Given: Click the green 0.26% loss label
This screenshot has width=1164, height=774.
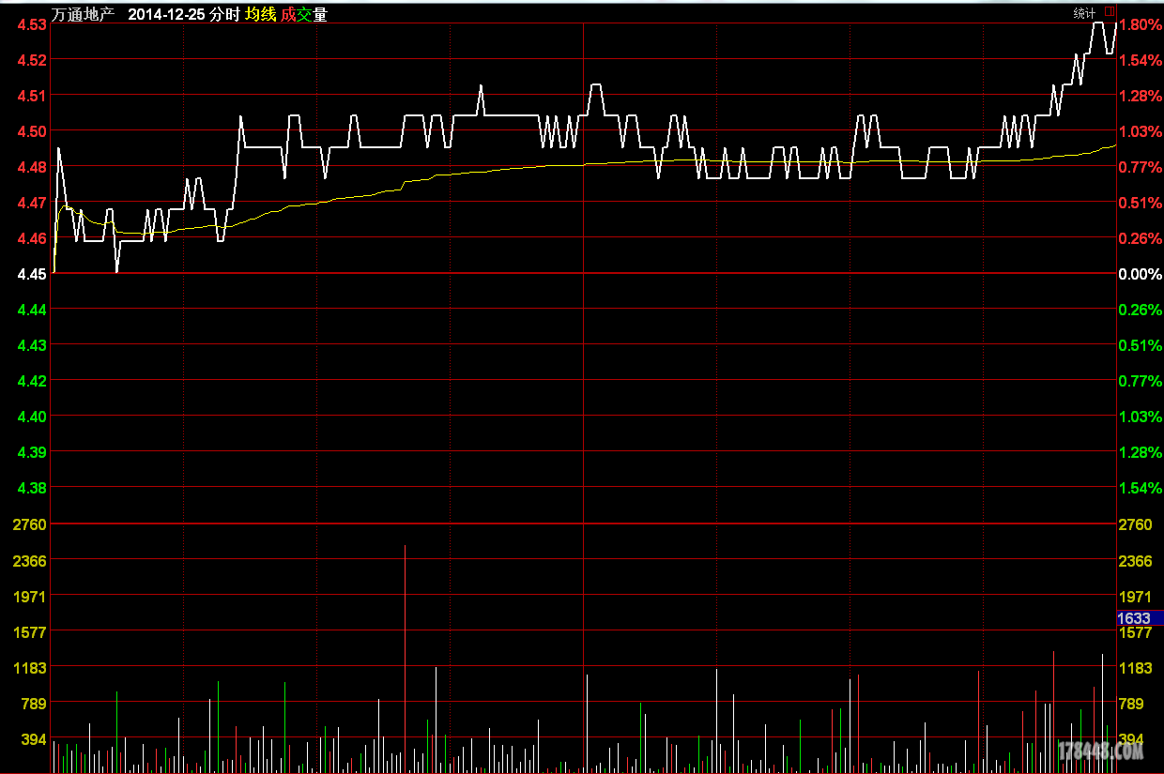Looking at the screenshot, I should click(1141, 310).
